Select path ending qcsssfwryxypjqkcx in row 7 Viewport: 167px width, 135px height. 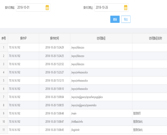click(x=87, y=97)
